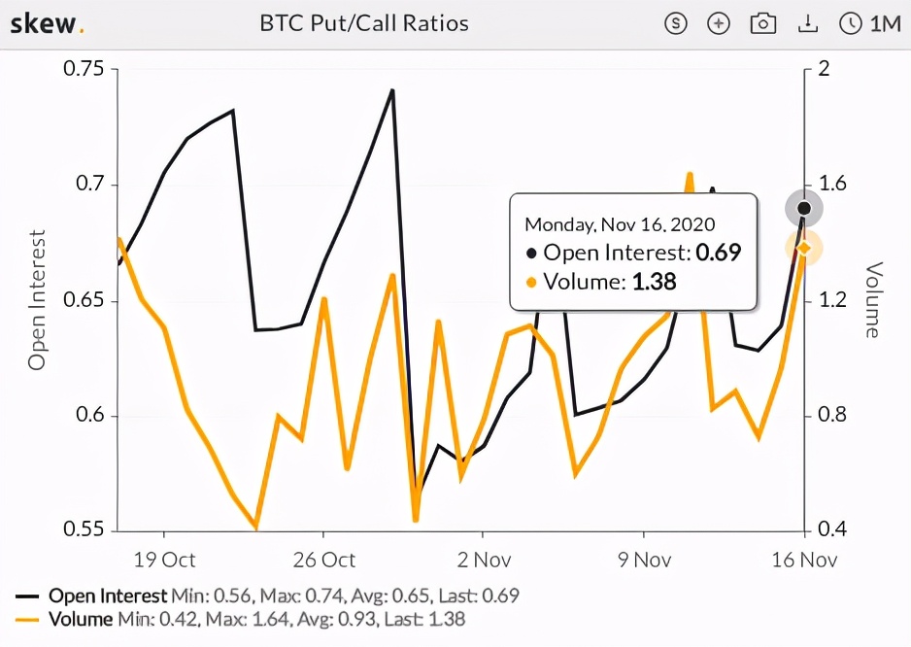Viewport: 911px width, 647px height.
Task: Click the BTC Put/Call Ratios title
Action: point(364,24)
